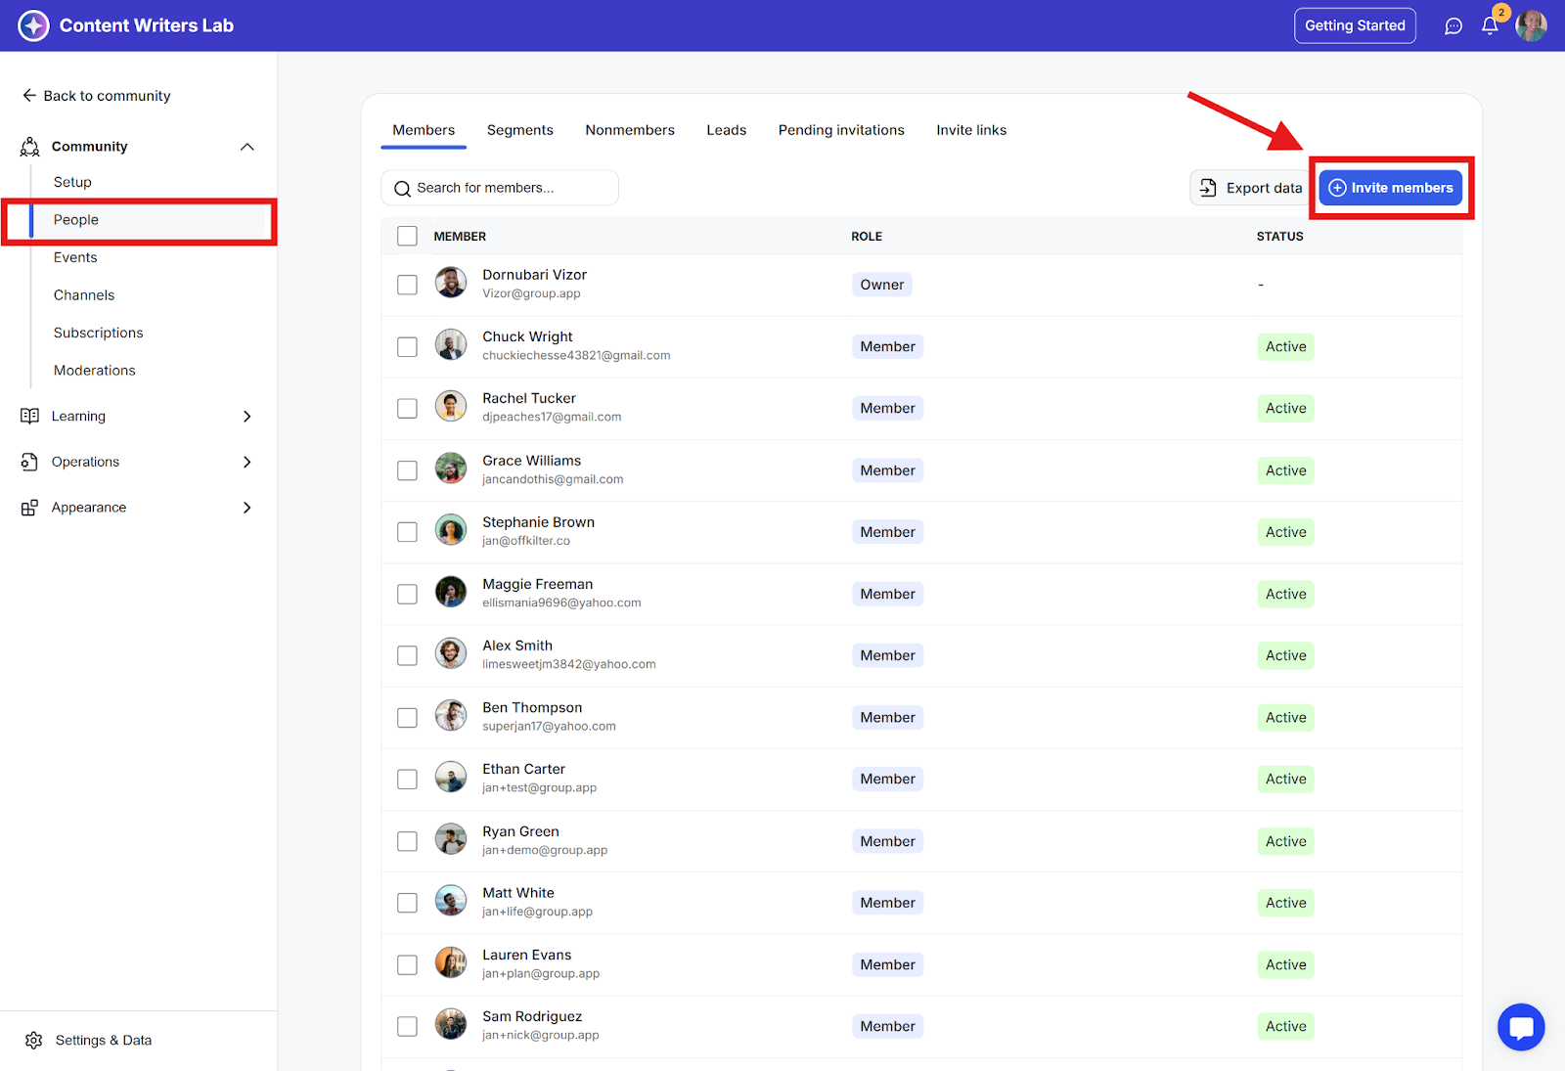Open the messages chat bubble icon
The width and height of the screenshot is (1565, 1071).
(1453, 26)
